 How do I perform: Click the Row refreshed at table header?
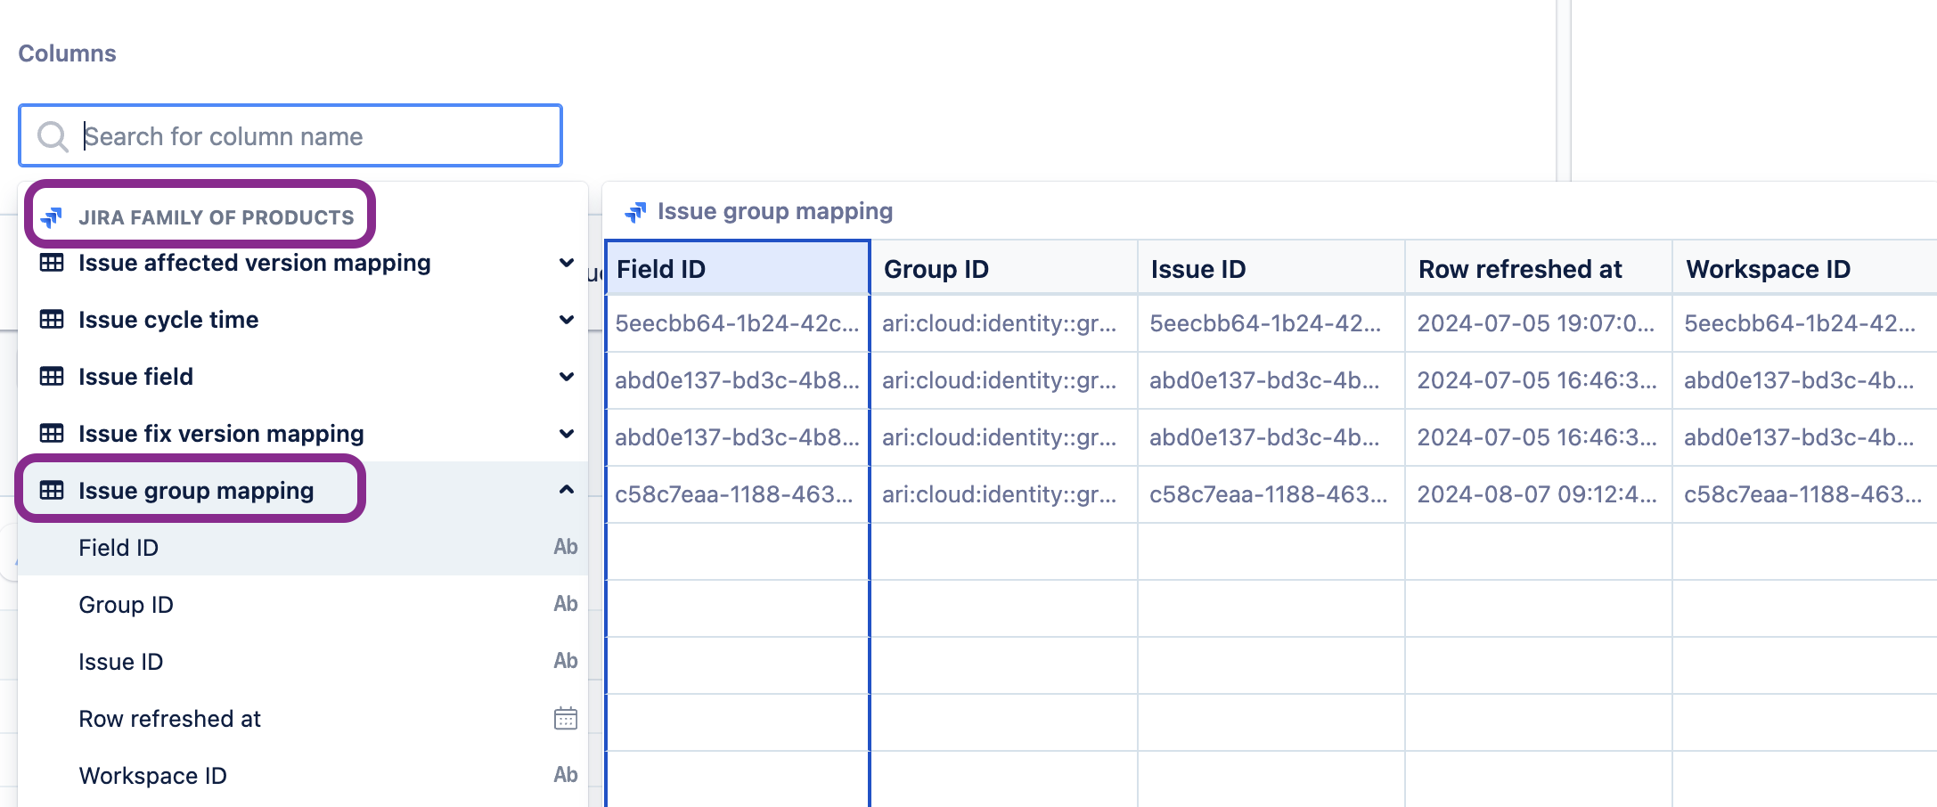point(1539,268)
